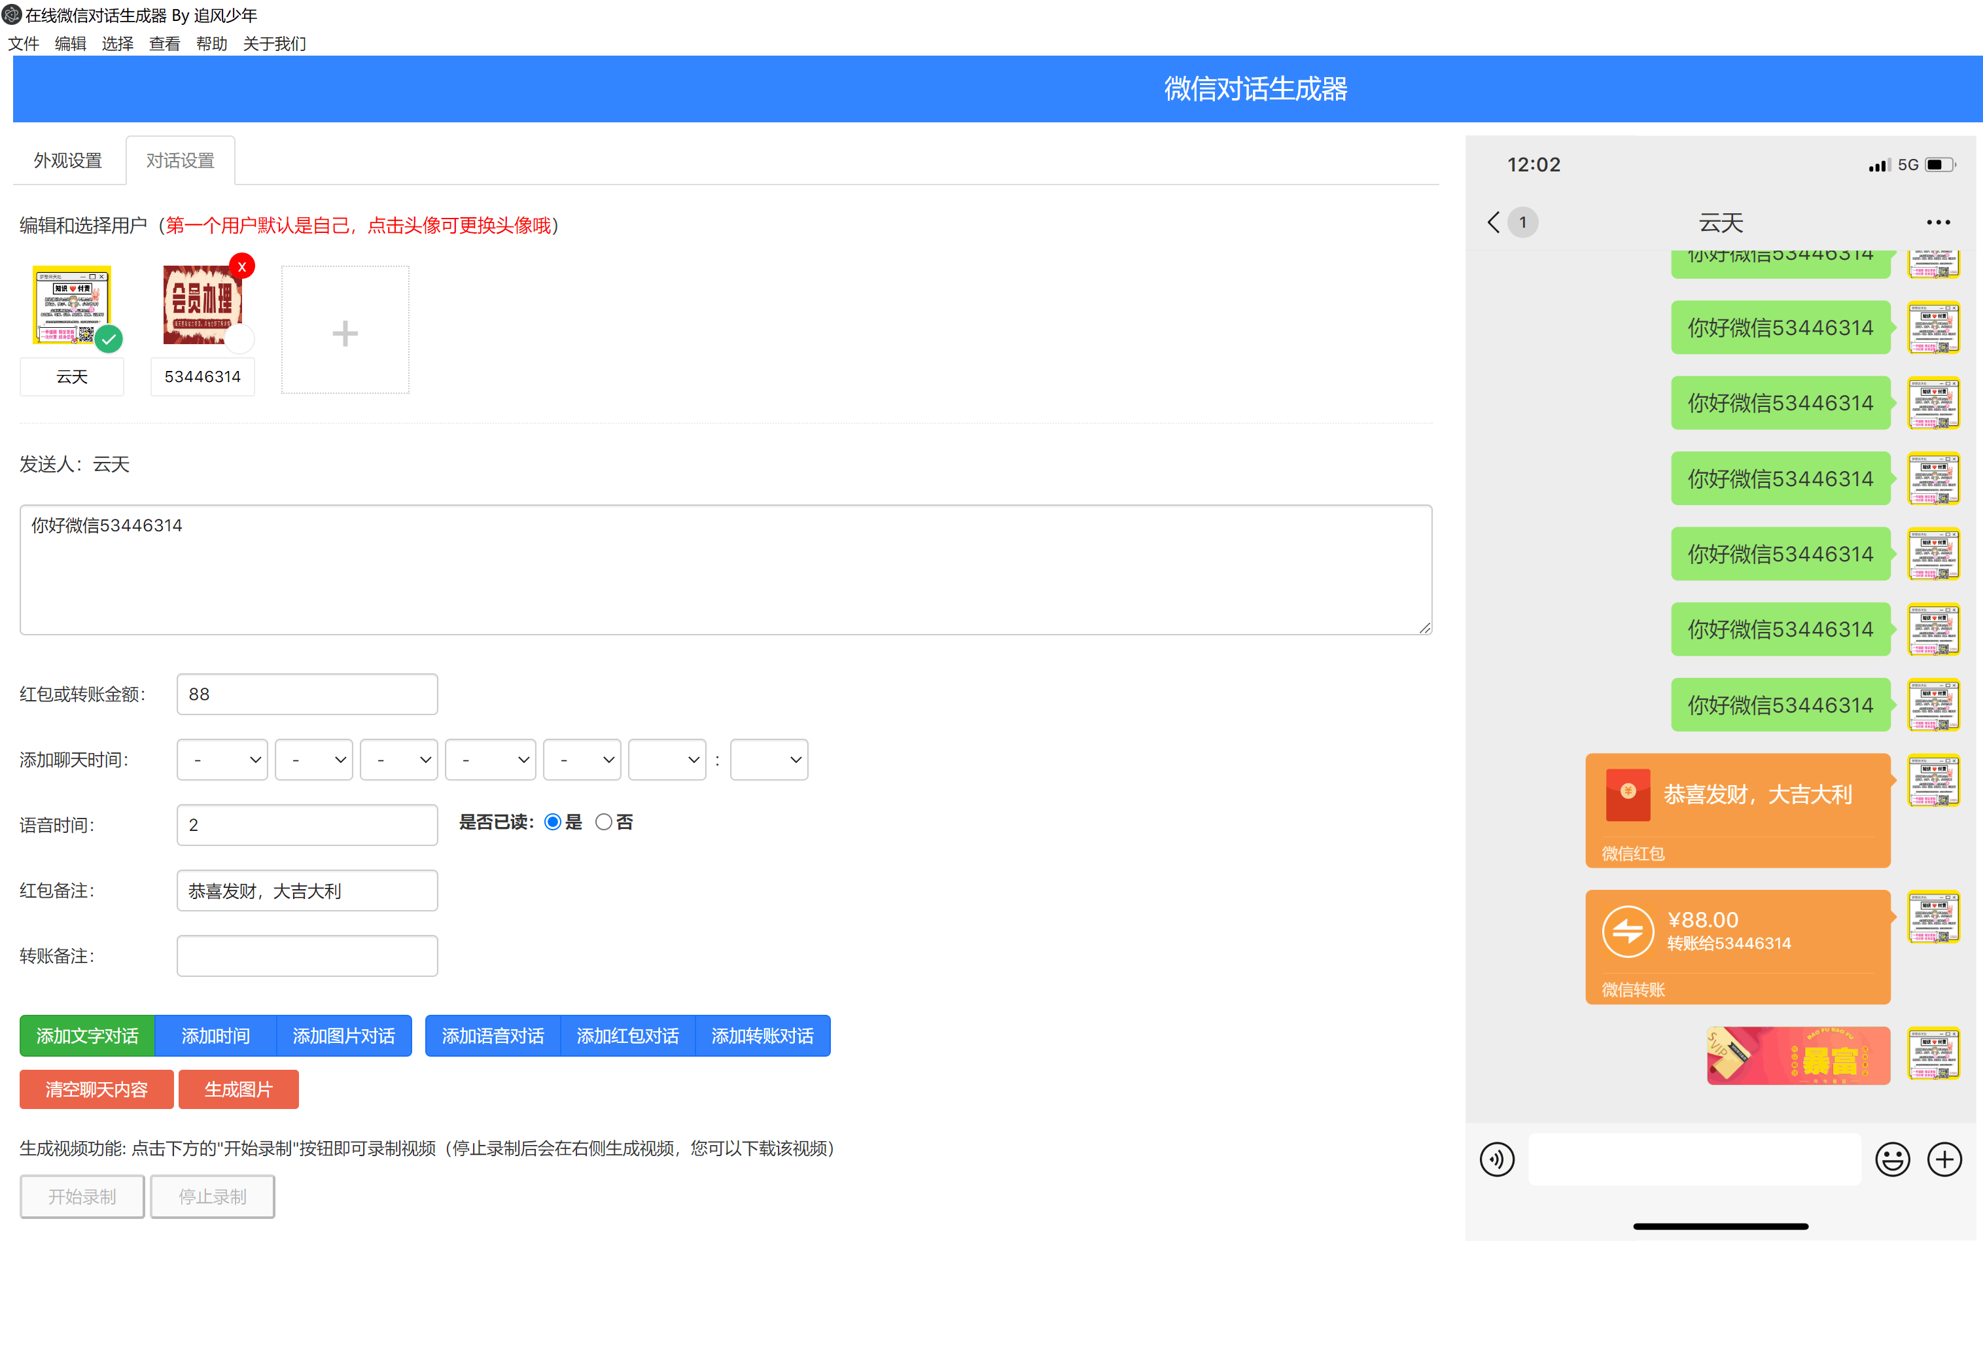Select 否 for 是否已读

click(603, 822)
